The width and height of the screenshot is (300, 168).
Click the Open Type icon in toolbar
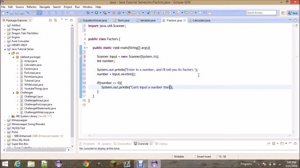(128, 13)
